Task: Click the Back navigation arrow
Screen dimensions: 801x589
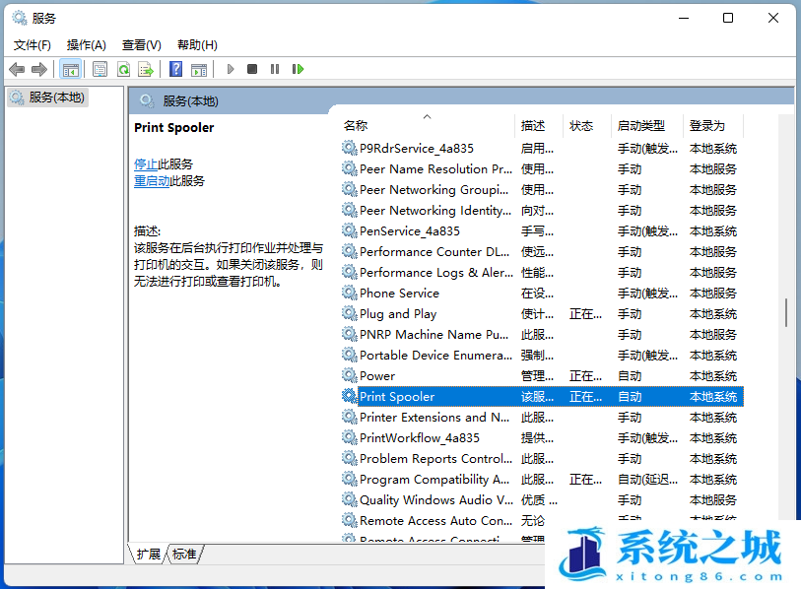Action: [x=17, y=69]
